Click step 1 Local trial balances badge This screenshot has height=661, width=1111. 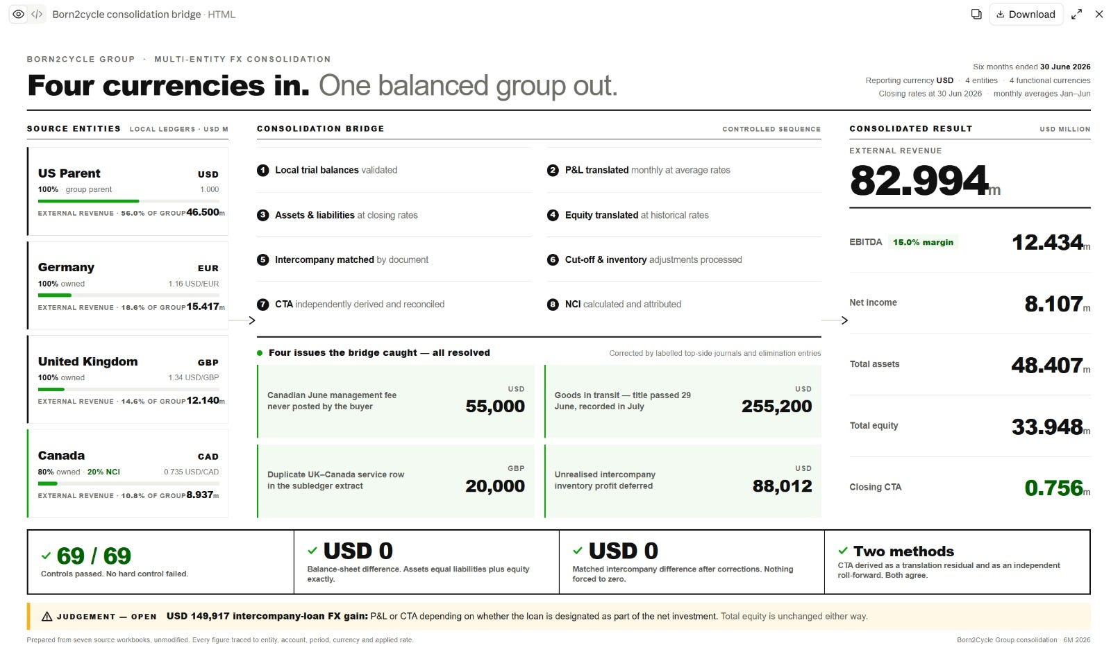[262, 170]
